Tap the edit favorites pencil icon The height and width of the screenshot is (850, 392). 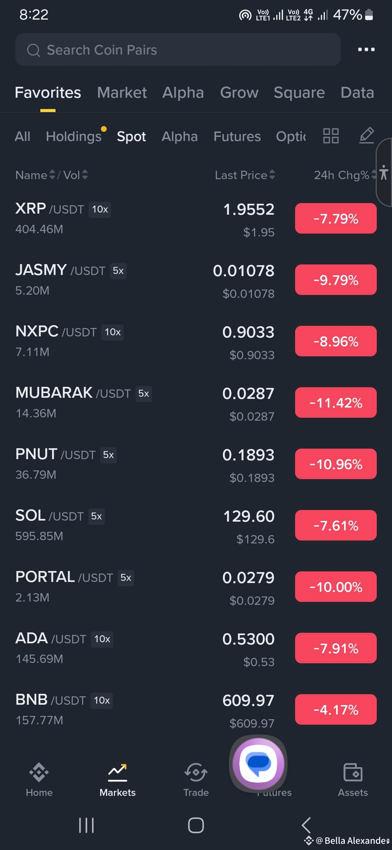pyautogui.click(x=367, y=135)
